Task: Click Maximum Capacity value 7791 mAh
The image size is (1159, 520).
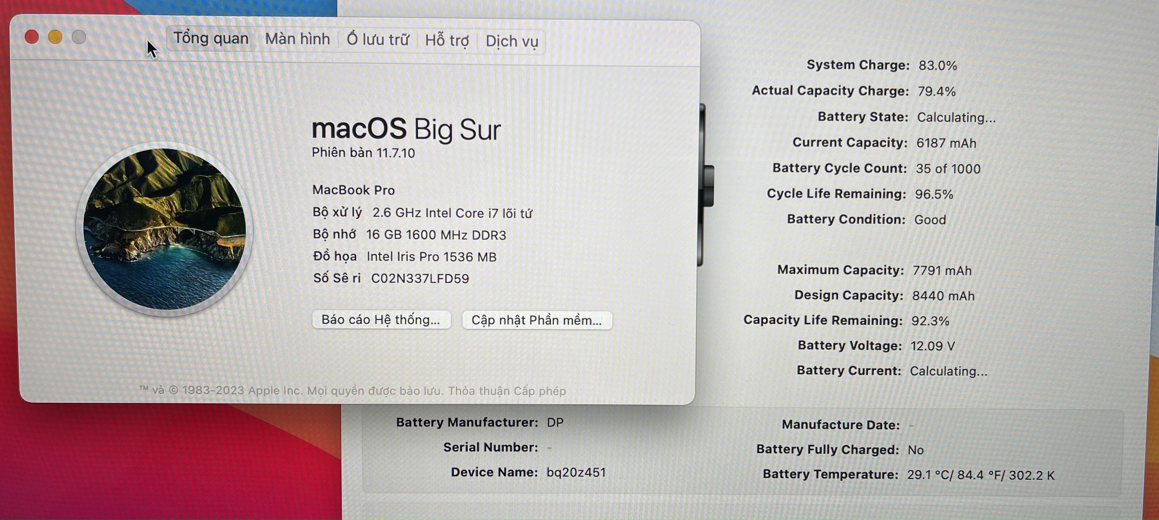Action: pos(942,271)
